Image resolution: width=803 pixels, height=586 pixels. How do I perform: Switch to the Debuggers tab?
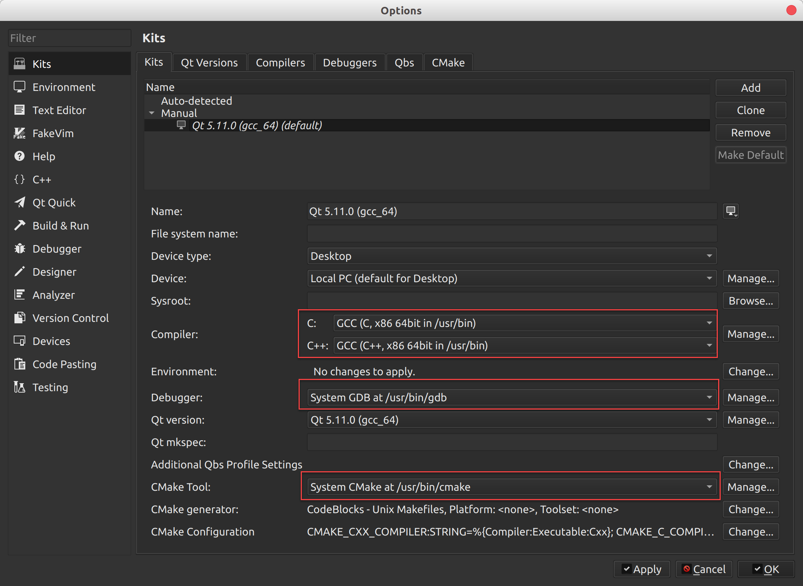(x=350, y=63)
